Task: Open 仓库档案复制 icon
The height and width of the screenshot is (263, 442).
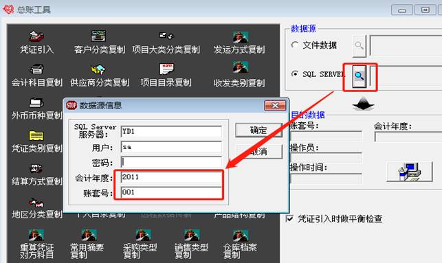Action: [240, 236]
